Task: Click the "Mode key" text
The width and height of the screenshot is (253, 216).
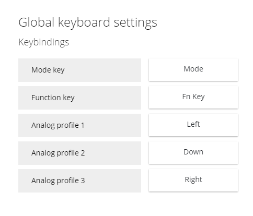Action: click(48, 70)
